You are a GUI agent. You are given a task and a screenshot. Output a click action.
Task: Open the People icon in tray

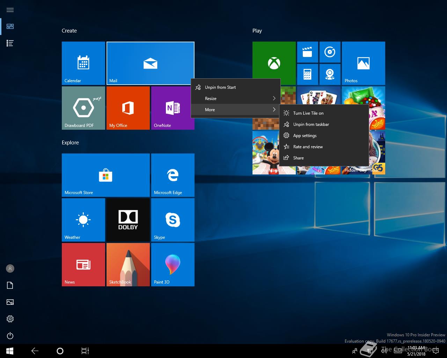[355, 351]
